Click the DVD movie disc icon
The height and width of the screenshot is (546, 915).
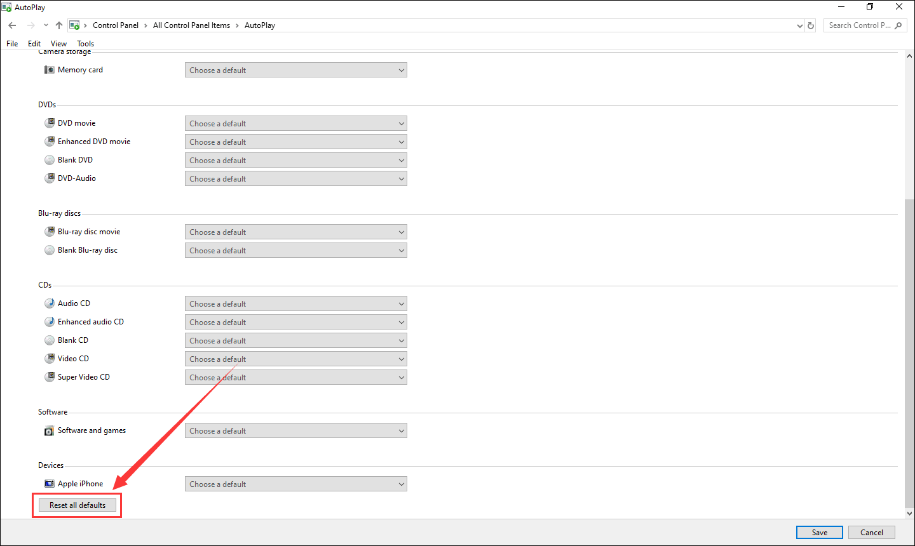[49, 123]
